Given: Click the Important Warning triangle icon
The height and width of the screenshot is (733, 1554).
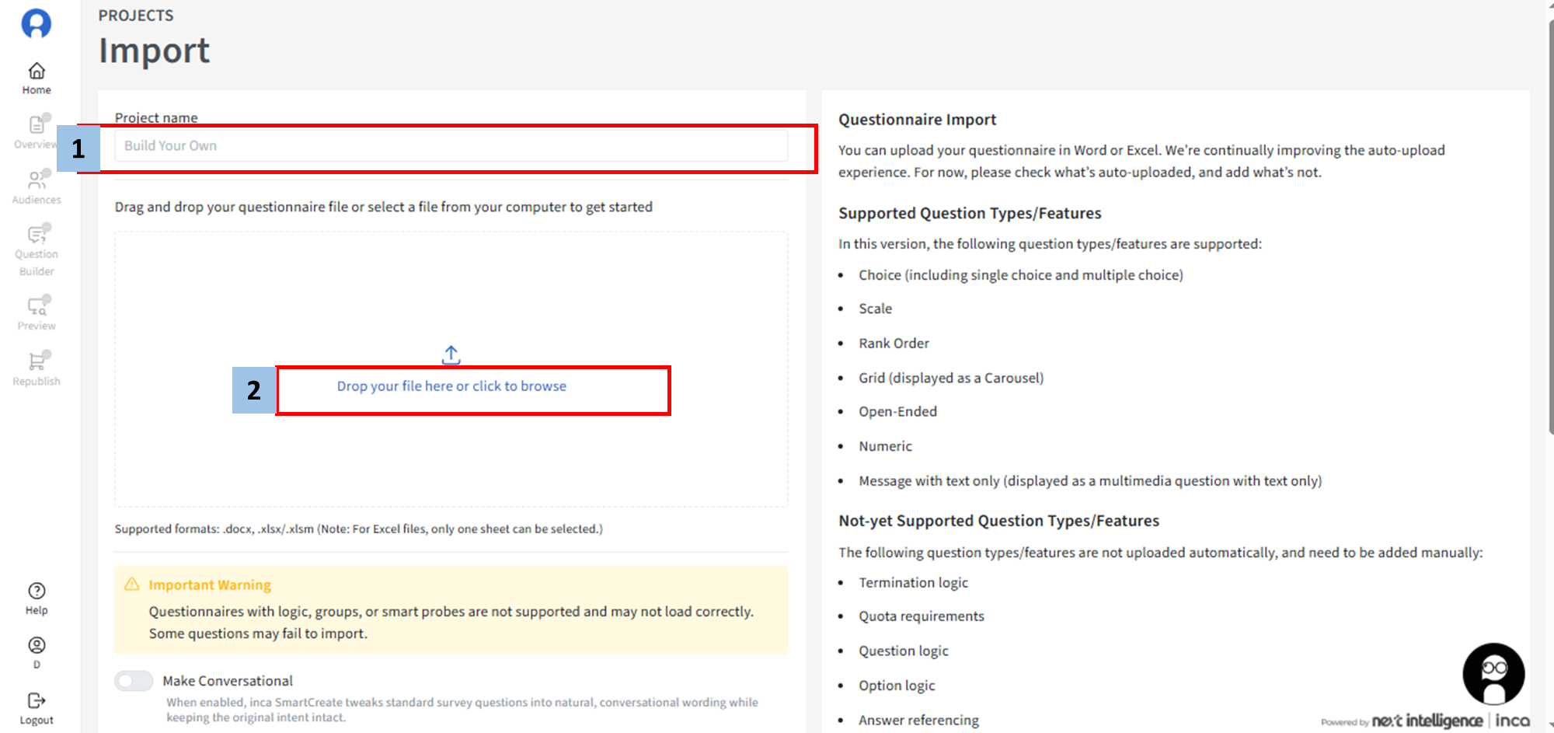Looking at the screenshot, I should (132, 585).
